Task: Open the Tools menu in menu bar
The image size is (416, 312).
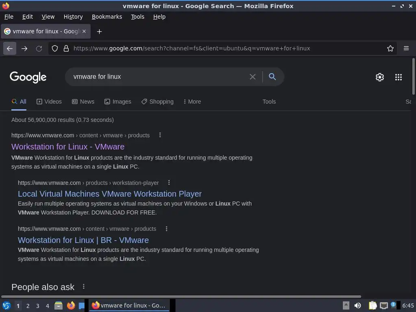Action: click(x=137, y=17)
